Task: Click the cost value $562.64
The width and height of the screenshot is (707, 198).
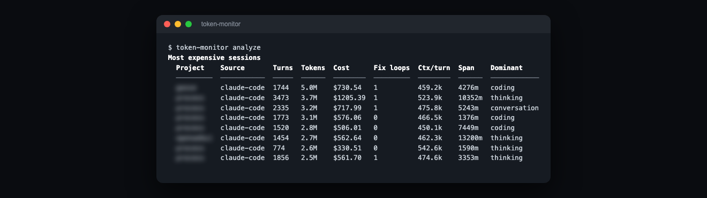Action: tap(347, 138)
